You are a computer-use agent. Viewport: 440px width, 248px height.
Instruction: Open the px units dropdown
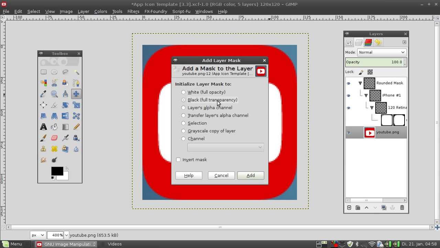coord(38,235)
